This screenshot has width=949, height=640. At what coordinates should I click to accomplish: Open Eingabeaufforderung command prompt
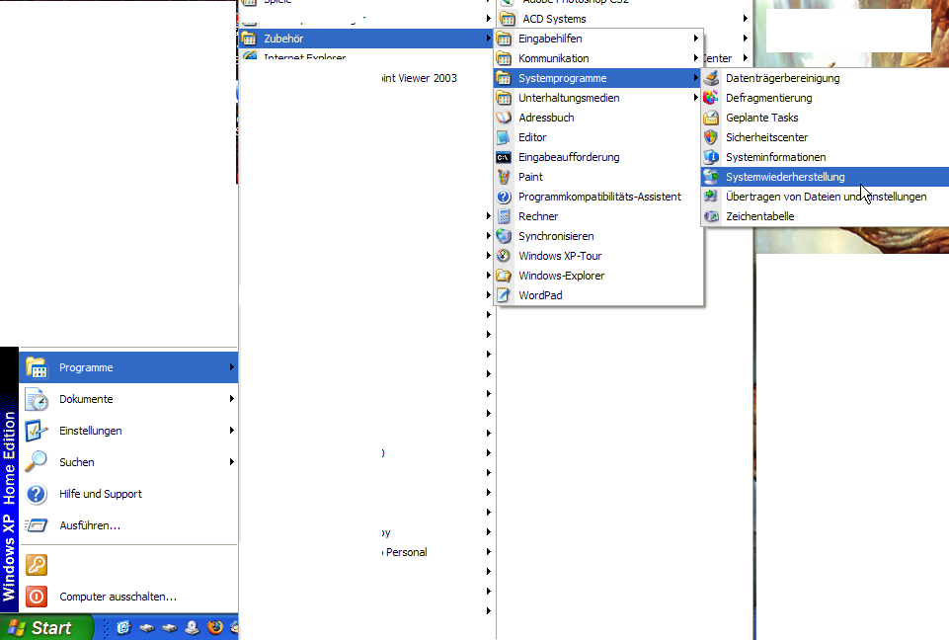[598, 157]
